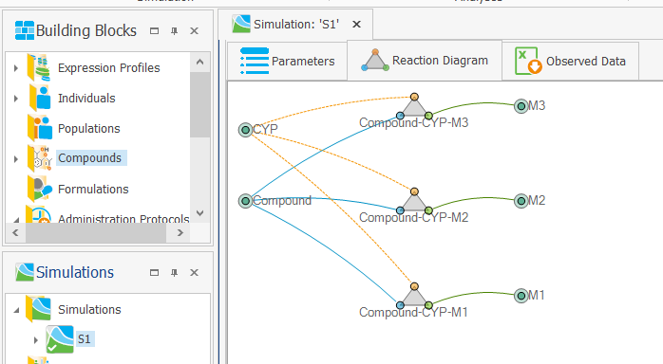Screen dimensions: 663x364
Task: Click the Building Blocks horizontal scrollbar thumb
Action: click(x=96, y=233)
